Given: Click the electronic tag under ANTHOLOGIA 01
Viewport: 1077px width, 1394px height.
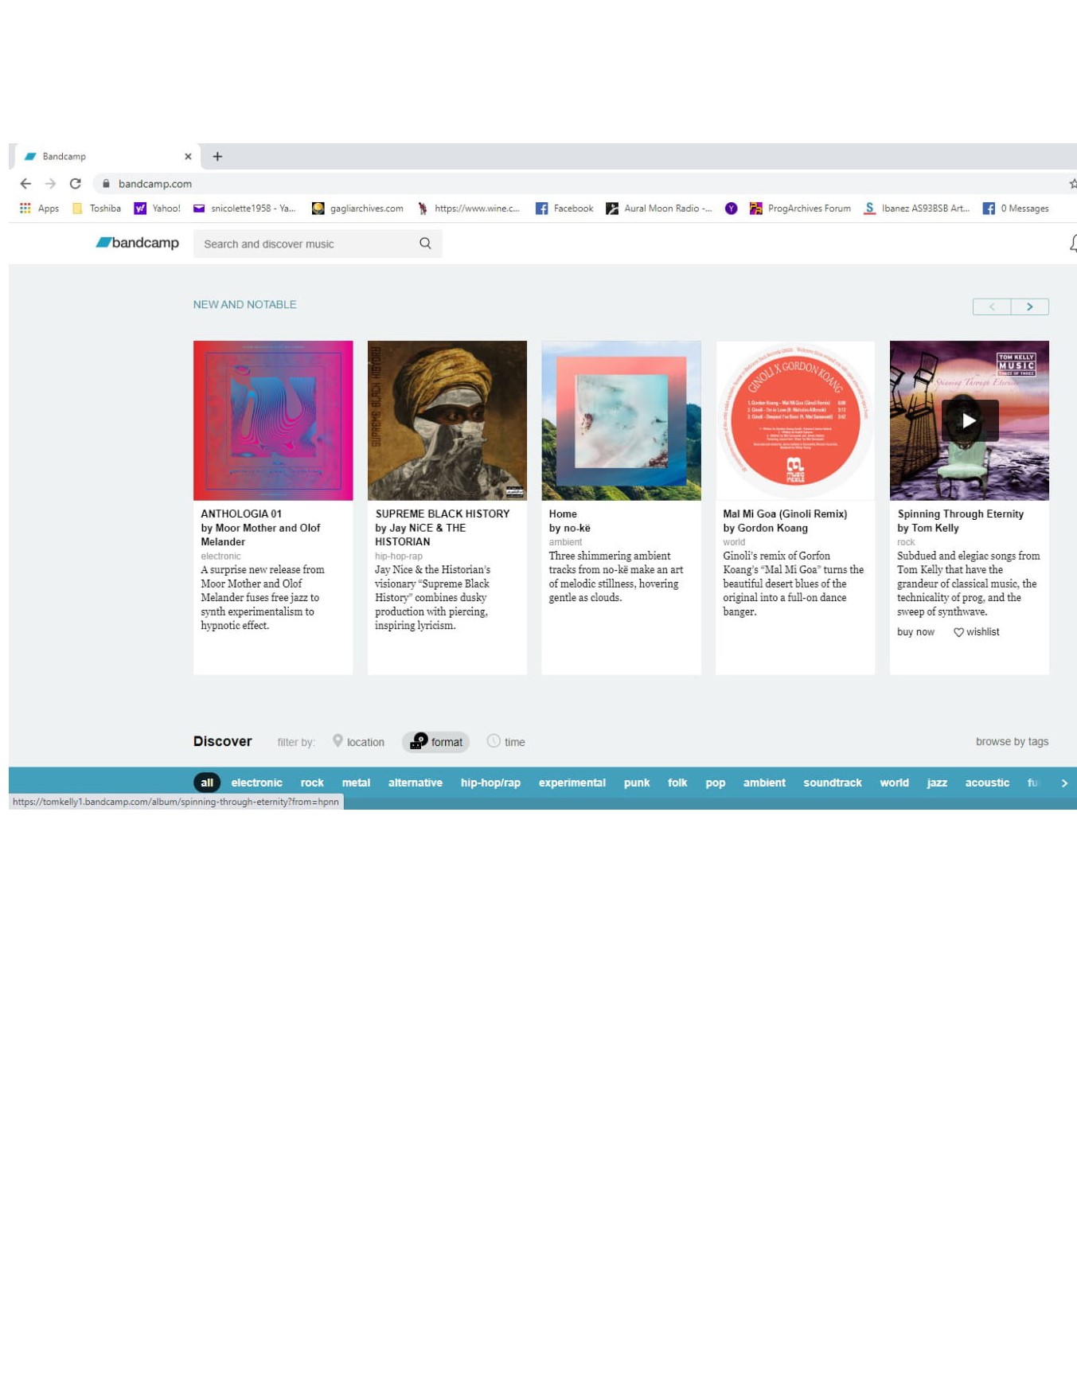Looking at the screenshot, I should [220, 556].
